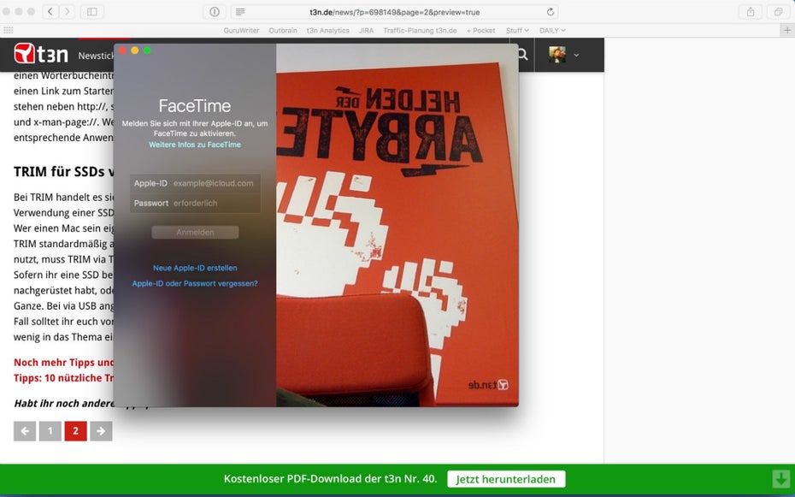
Task: Open the t3n Analytics bookmark
Action: (327, 31)
